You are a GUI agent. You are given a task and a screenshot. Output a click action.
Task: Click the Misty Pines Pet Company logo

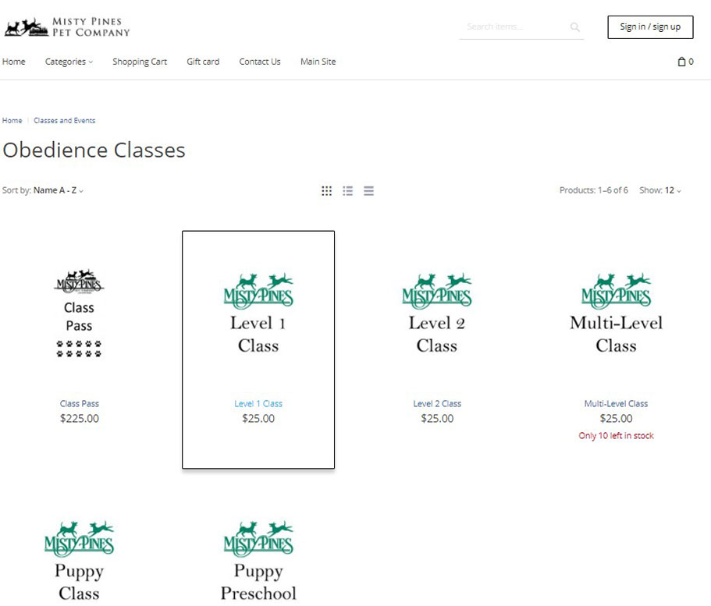click(x=67, y=27)
